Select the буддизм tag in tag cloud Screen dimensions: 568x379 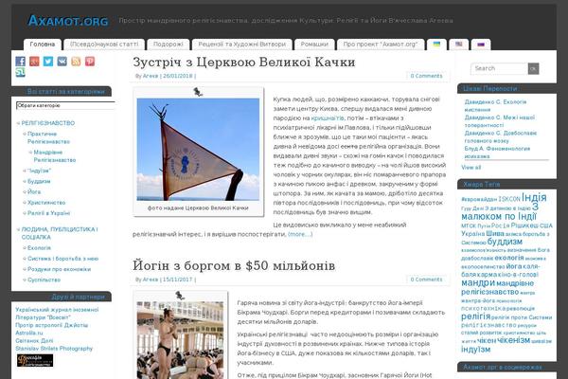pyautogui.click(x=505, y=242)
